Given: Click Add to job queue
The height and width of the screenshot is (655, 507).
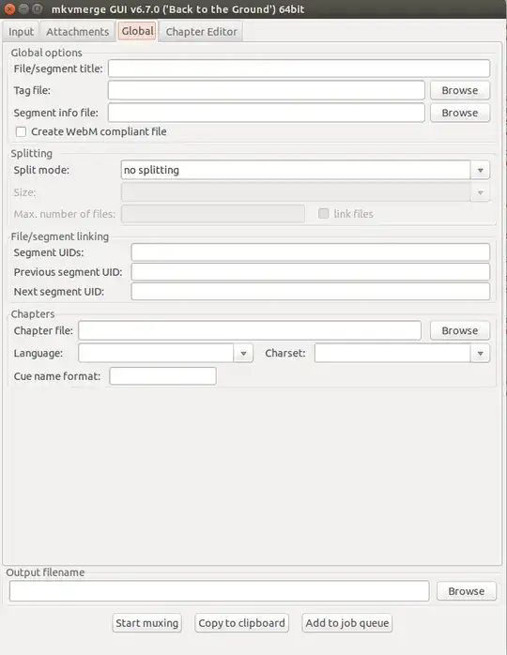Looking at the screenshot, I should [x=346, y=623].
